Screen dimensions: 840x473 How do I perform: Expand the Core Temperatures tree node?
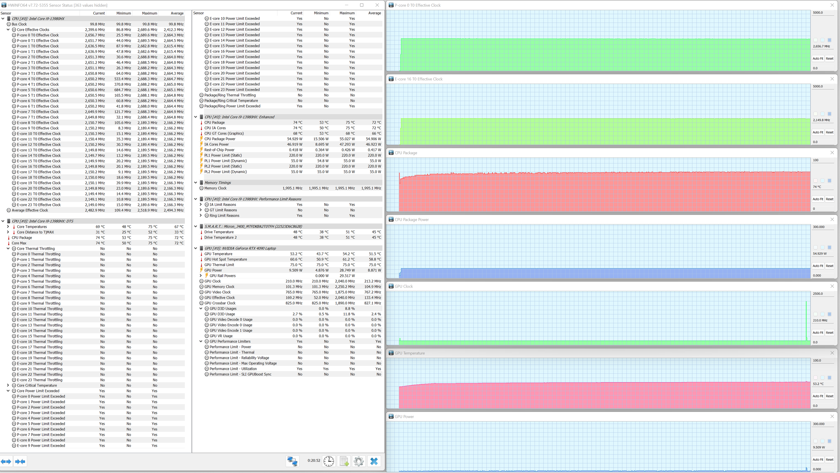pyautogui.click(x=8, y=226)
